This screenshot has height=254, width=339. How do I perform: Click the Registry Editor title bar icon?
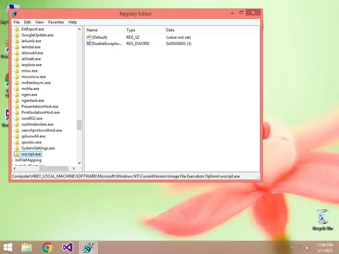pyautogui.click(x=15, y=14)
